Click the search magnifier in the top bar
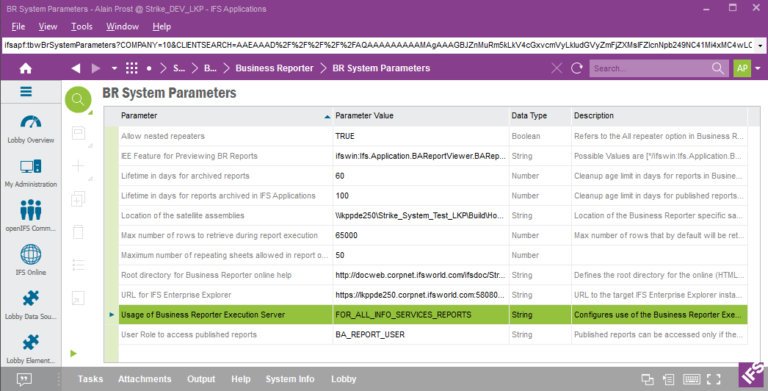 pos(718,68)
